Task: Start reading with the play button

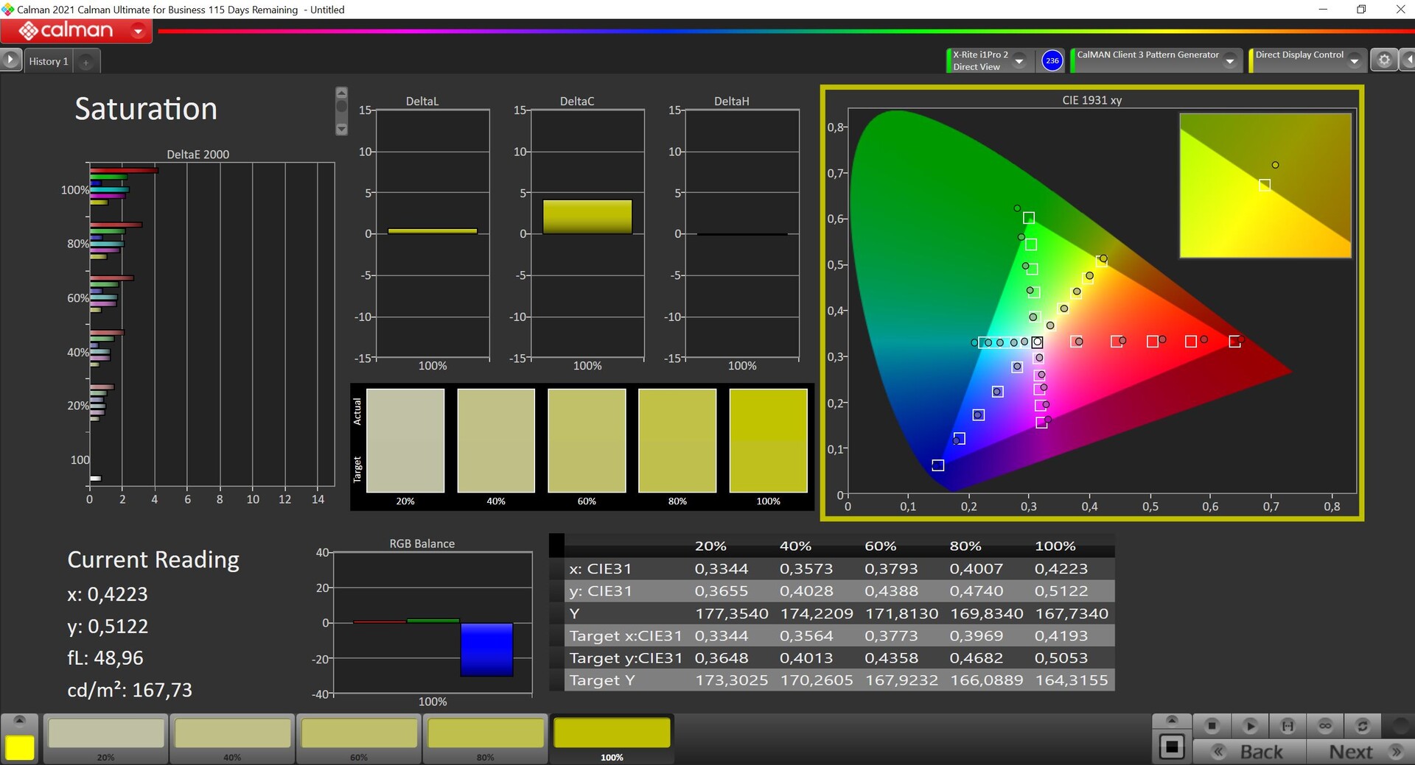Action: 1249,726
